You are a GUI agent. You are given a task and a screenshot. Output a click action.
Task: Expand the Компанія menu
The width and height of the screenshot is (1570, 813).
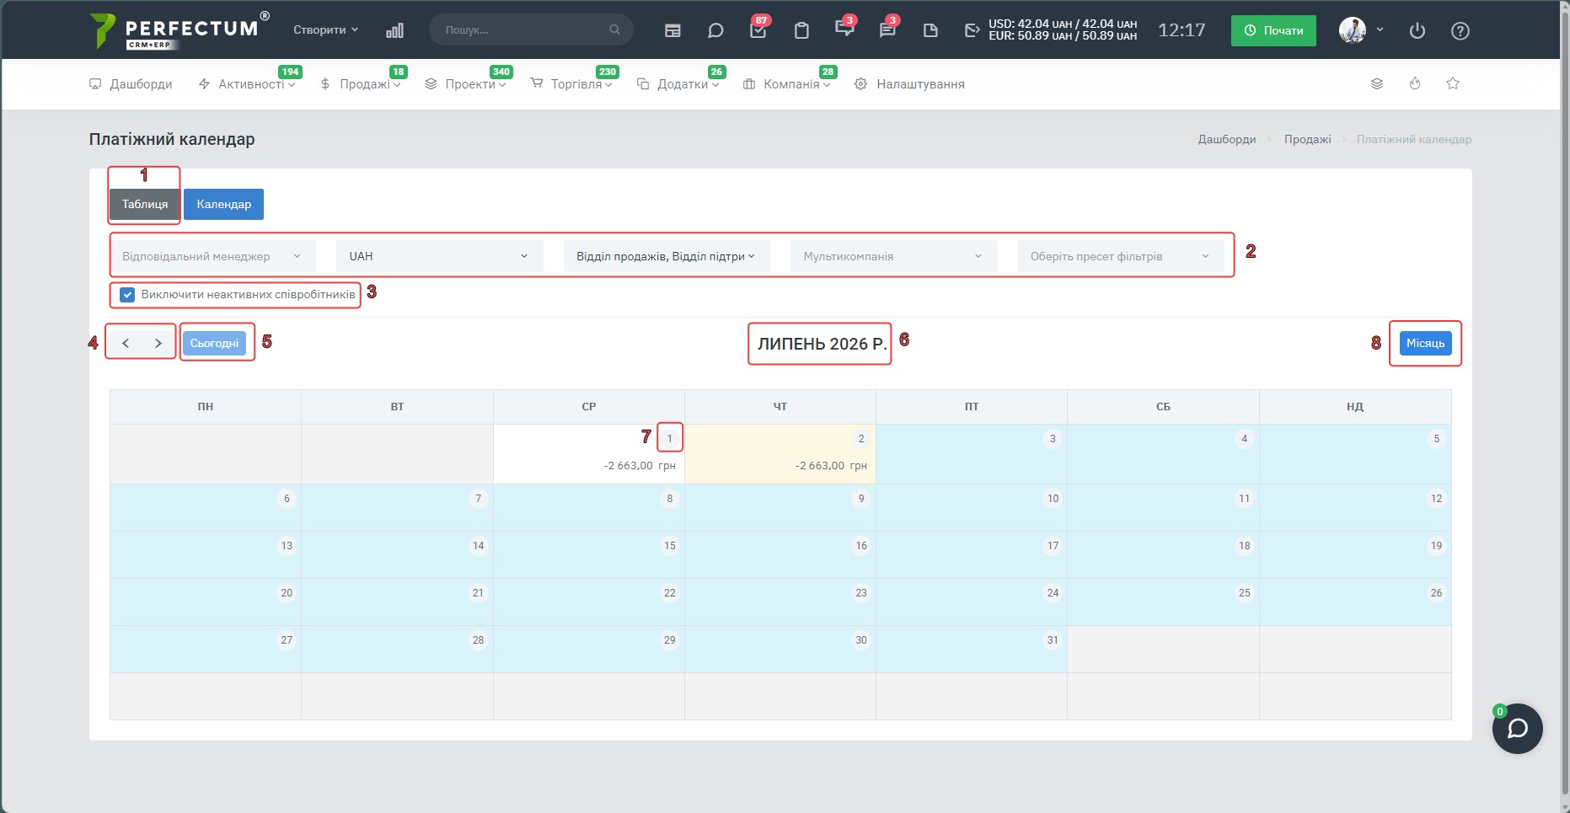(787, 84)
